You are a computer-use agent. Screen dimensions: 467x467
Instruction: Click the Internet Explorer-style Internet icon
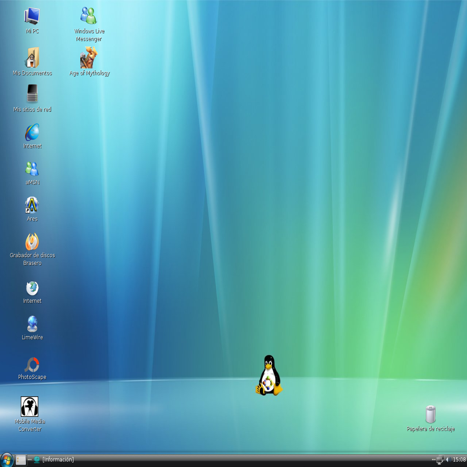32,132
